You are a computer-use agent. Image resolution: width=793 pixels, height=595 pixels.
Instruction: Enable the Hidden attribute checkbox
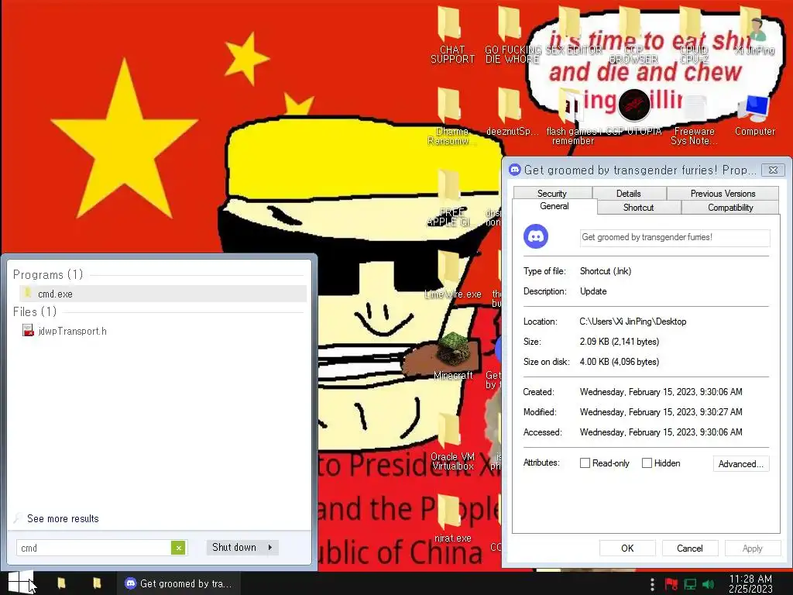647,463
